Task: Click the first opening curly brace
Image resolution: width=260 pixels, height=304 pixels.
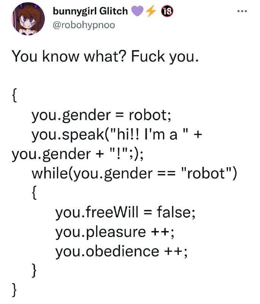Action: 14,95
